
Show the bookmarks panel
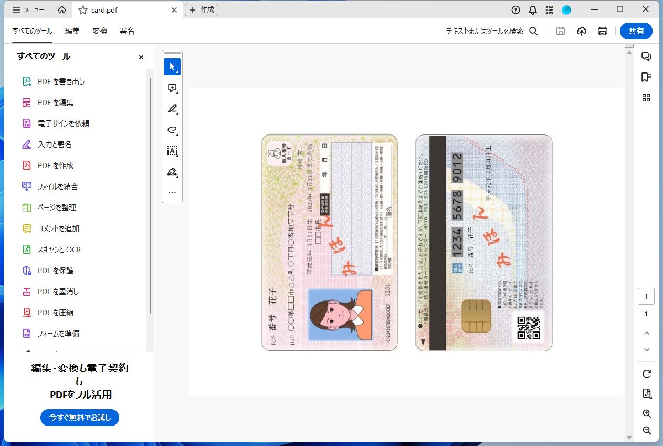click(x=646, y=77)
